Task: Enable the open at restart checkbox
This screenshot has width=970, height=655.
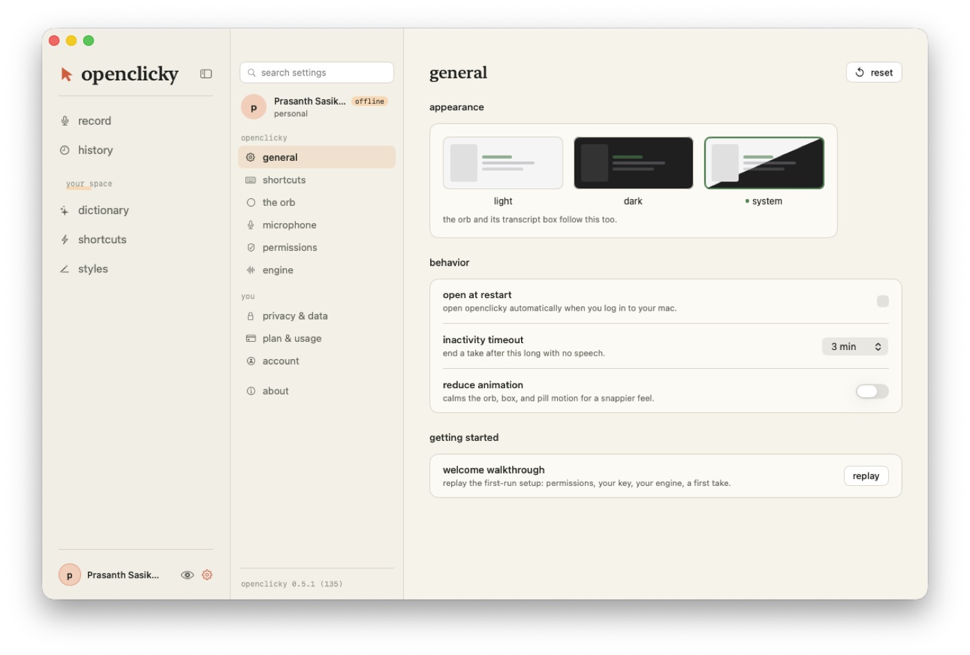Action: click(883, 301)
